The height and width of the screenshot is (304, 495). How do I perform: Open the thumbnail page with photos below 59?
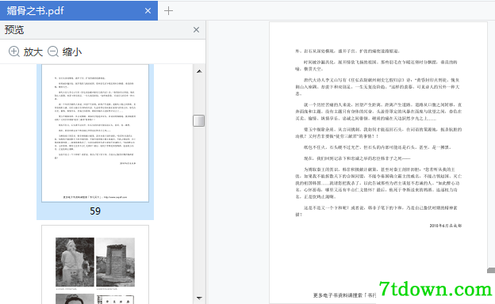point(95,264)
